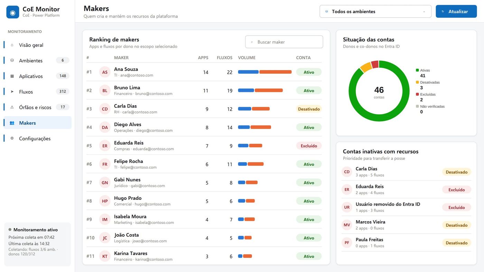
Task: Click Usuário removido do Entra ID entry
Action: (406, 207)
